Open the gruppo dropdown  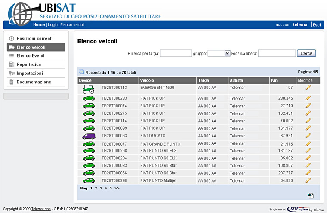pyautogui.click(x=219, y=53)
